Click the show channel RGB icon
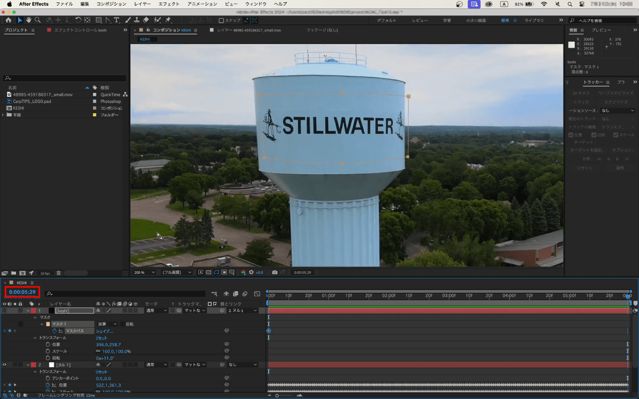 [x=244, y=272]
